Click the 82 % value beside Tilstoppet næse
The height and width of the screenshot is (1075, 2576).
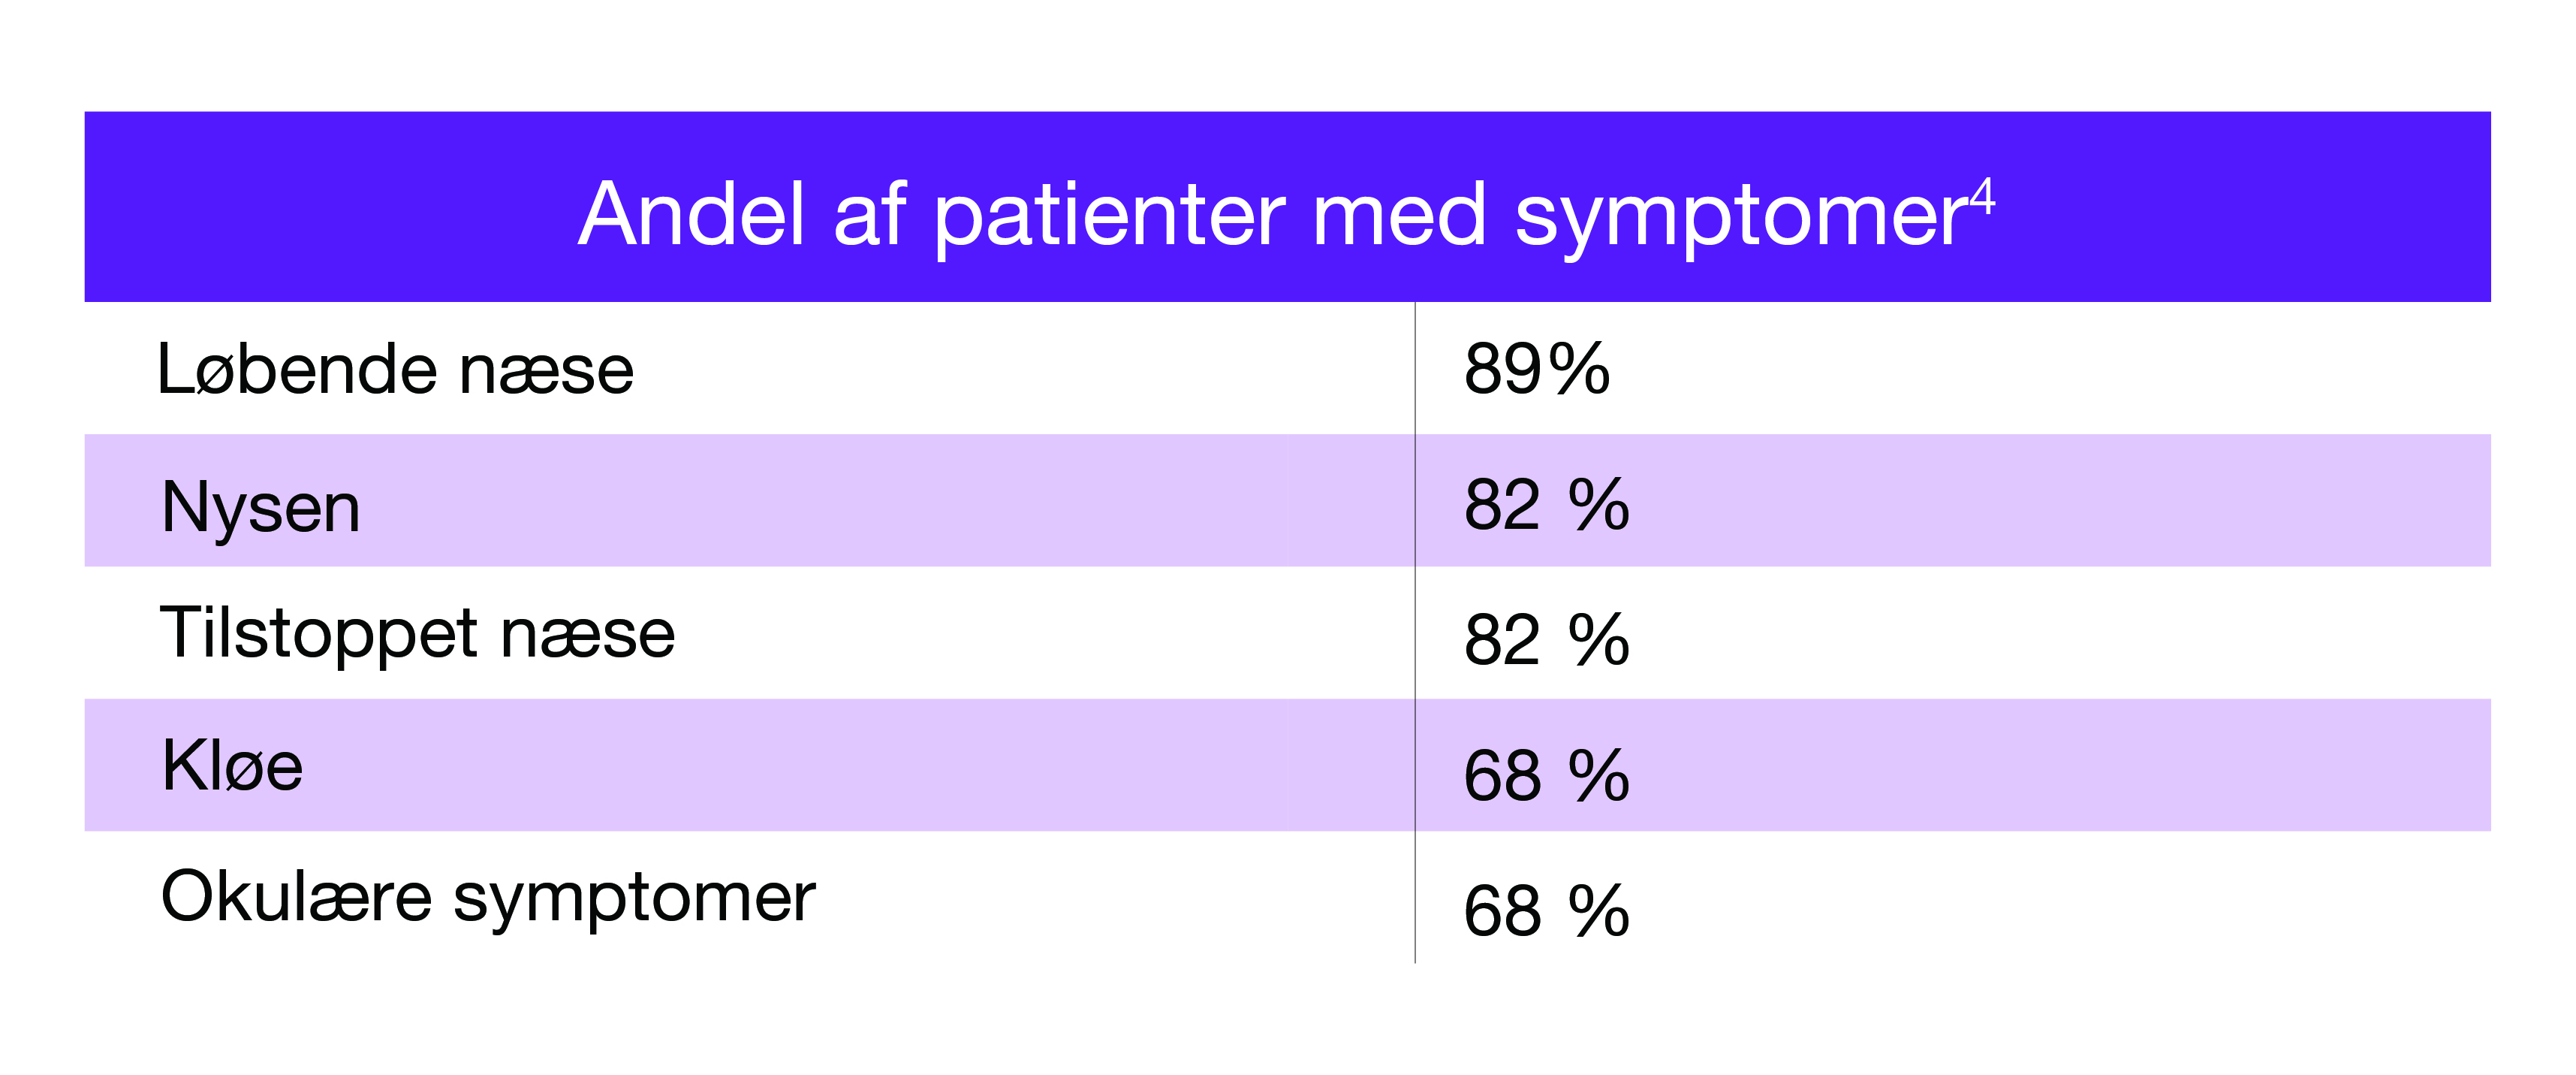tap(1546, 639)
